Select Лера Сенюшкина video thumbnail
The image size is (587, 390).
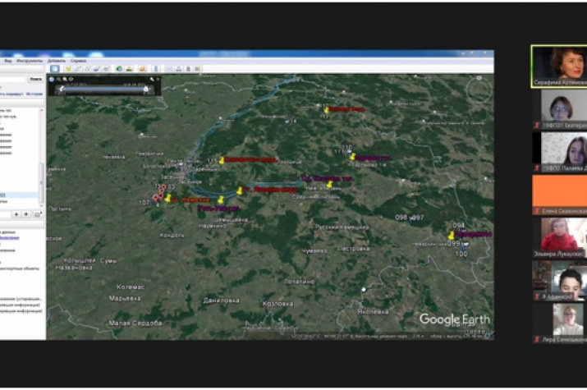point(560,323)
